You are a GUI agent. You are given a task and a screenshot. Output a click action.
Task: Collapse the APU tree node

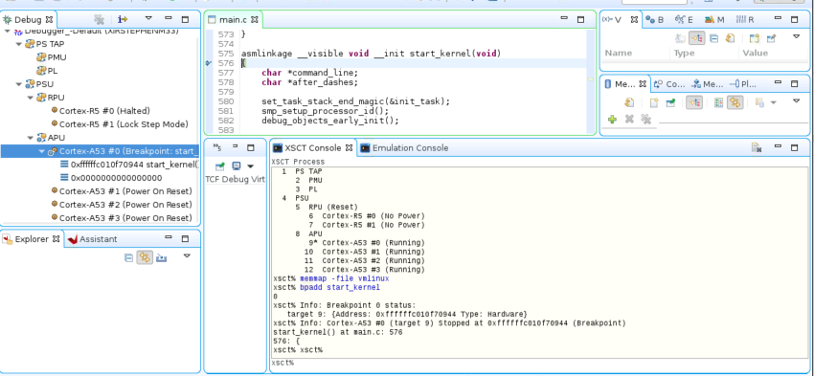click(x=30, y=138)
